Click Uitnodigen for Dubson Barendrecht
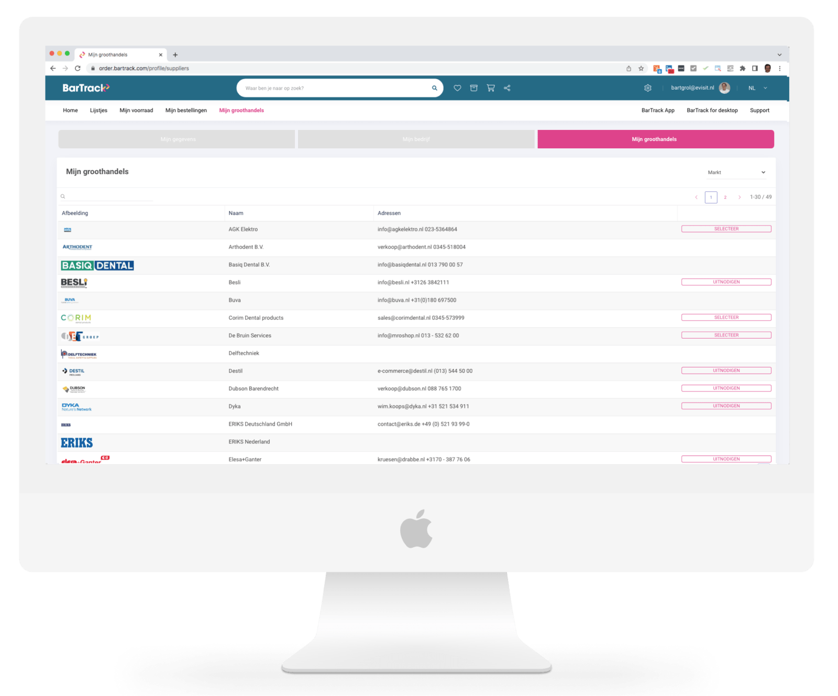Image resolution: width=838 pixels, height=696 pixels. pos(726,388)
